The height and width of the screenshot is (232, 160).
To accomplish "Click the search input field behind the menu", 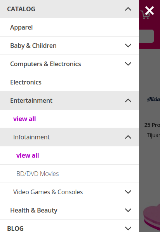I will 146,36.
